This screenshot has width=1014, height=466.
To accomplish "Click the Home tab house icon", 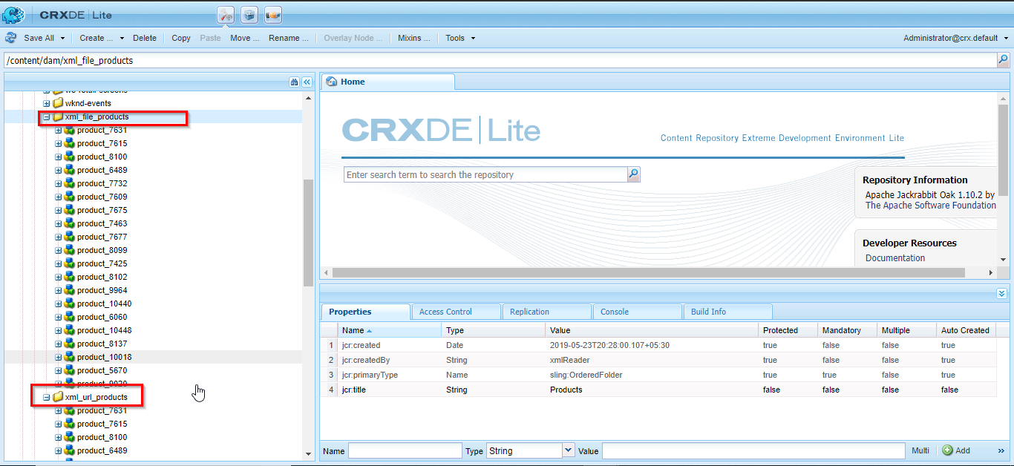I will [x=332, y=82].
